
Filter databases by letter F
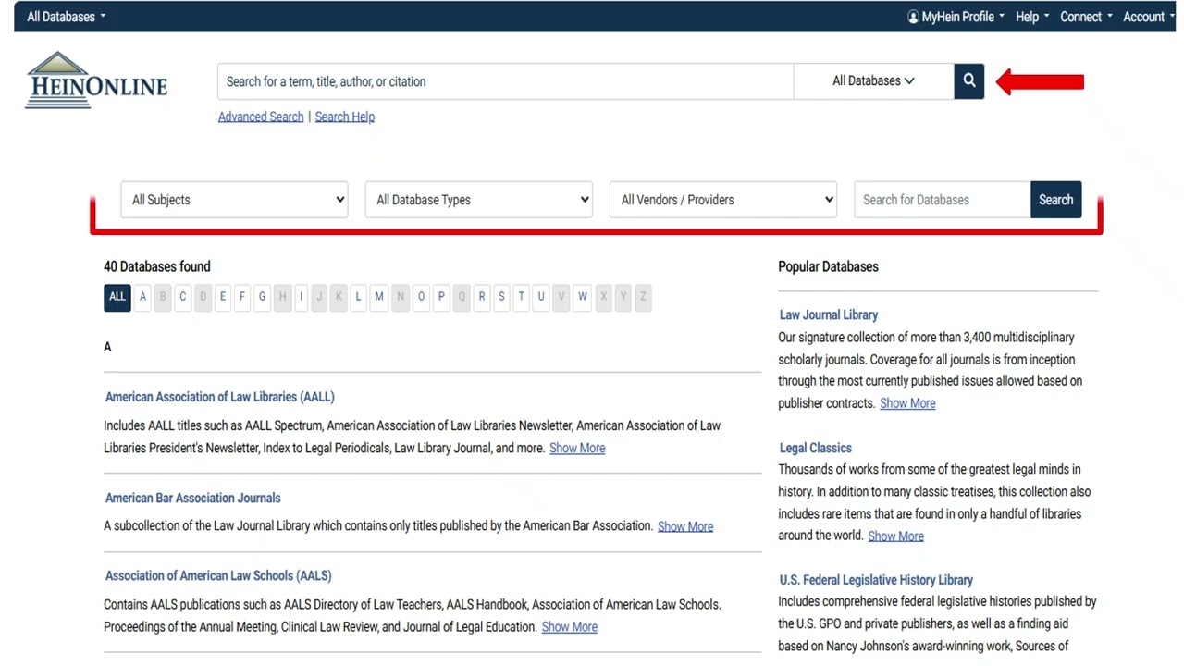point(242,297)
